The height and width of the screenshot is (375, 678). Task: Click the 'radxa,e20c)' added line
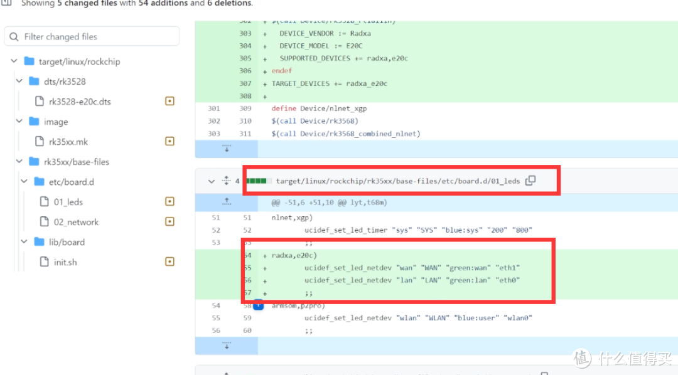pyautogui.click(x=294, y=255)
